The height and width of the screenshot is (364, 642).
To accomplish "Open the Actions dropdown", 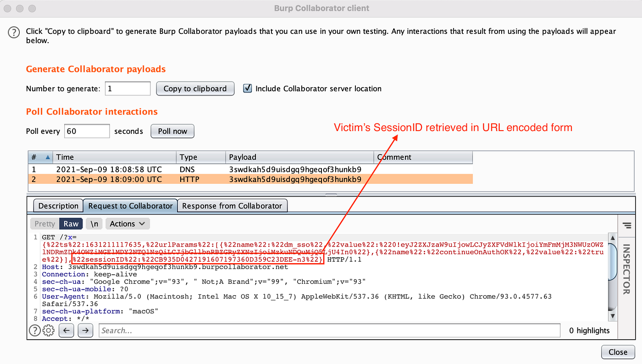I will (x=127, y=224).
